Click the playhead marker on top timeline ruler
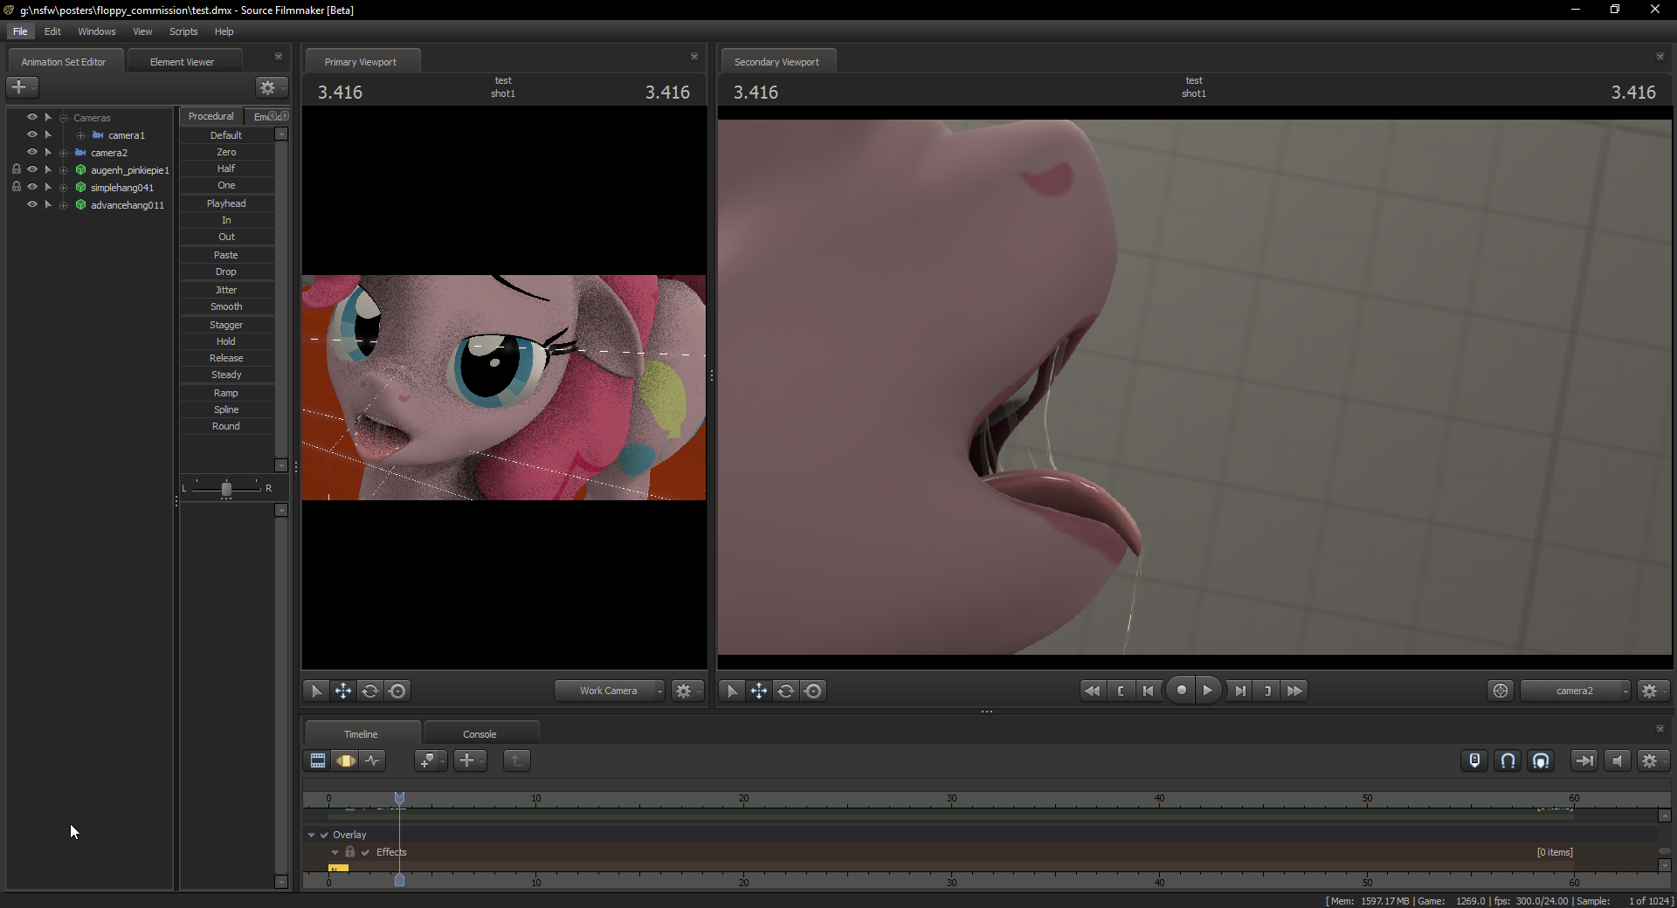Screen dimensions: 1677x908 point(399,798)
